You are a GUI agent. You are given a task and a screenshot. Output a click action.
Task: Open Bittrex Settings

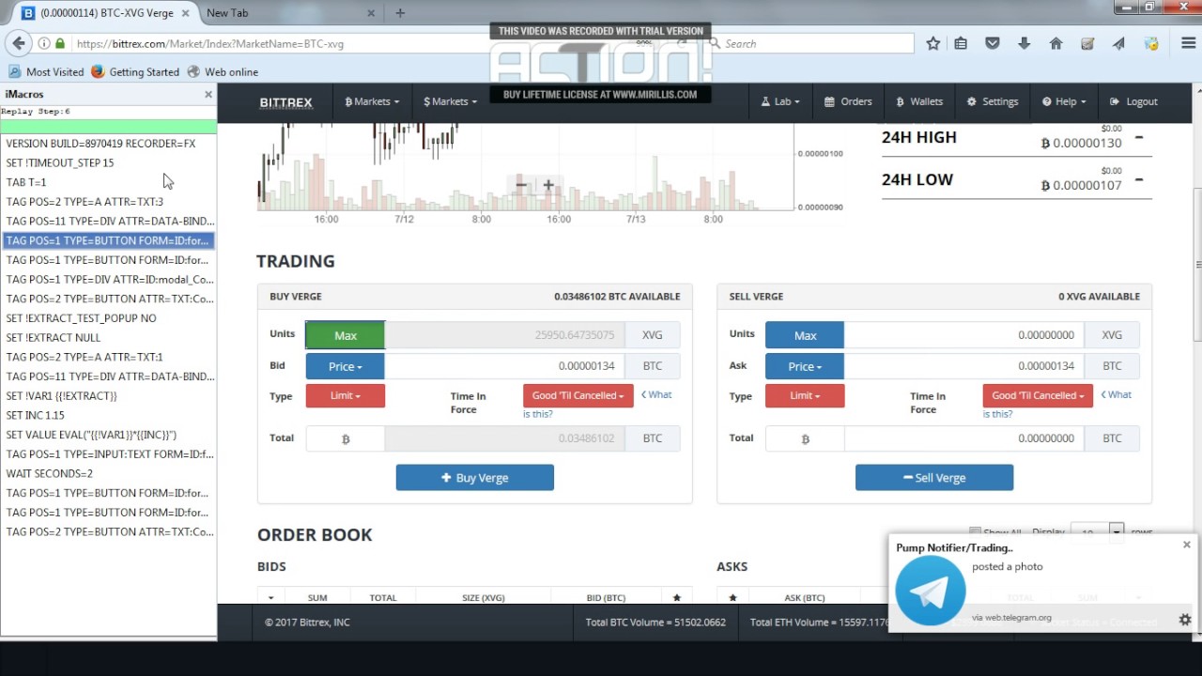[x=993, y=101]
